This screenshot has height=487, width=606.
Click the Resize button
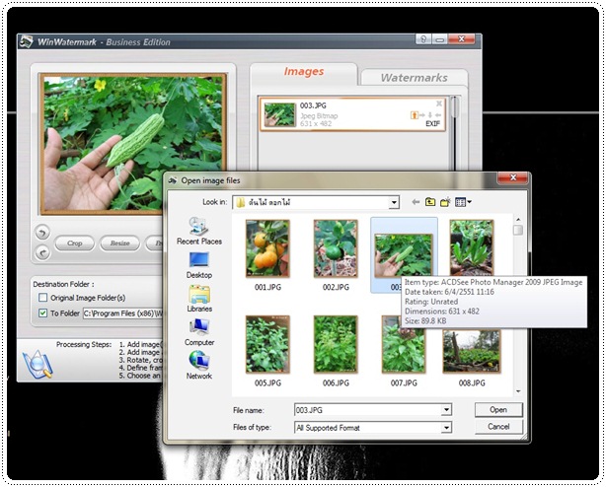(x=119, y=243)
